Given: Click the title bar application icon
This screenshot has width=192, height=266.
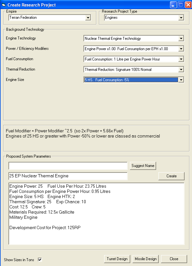Looking at the screenshot, I should coord(4,5).
